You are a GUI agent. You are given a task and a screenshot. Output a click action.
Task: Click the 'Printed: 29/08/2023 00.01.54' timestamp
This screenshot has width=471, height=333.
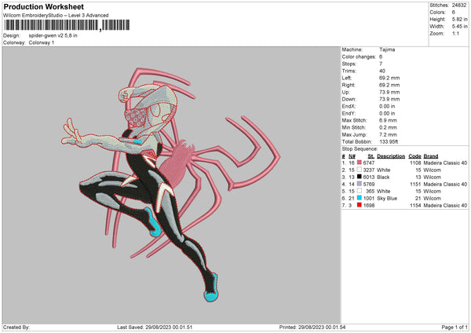click(x=312, y=327)
